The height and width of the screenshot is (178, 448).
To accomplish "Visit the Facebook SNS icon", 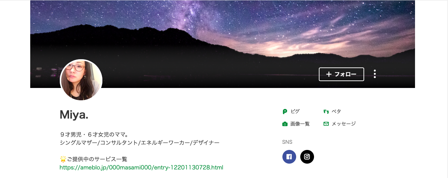I will click(289, 157).
